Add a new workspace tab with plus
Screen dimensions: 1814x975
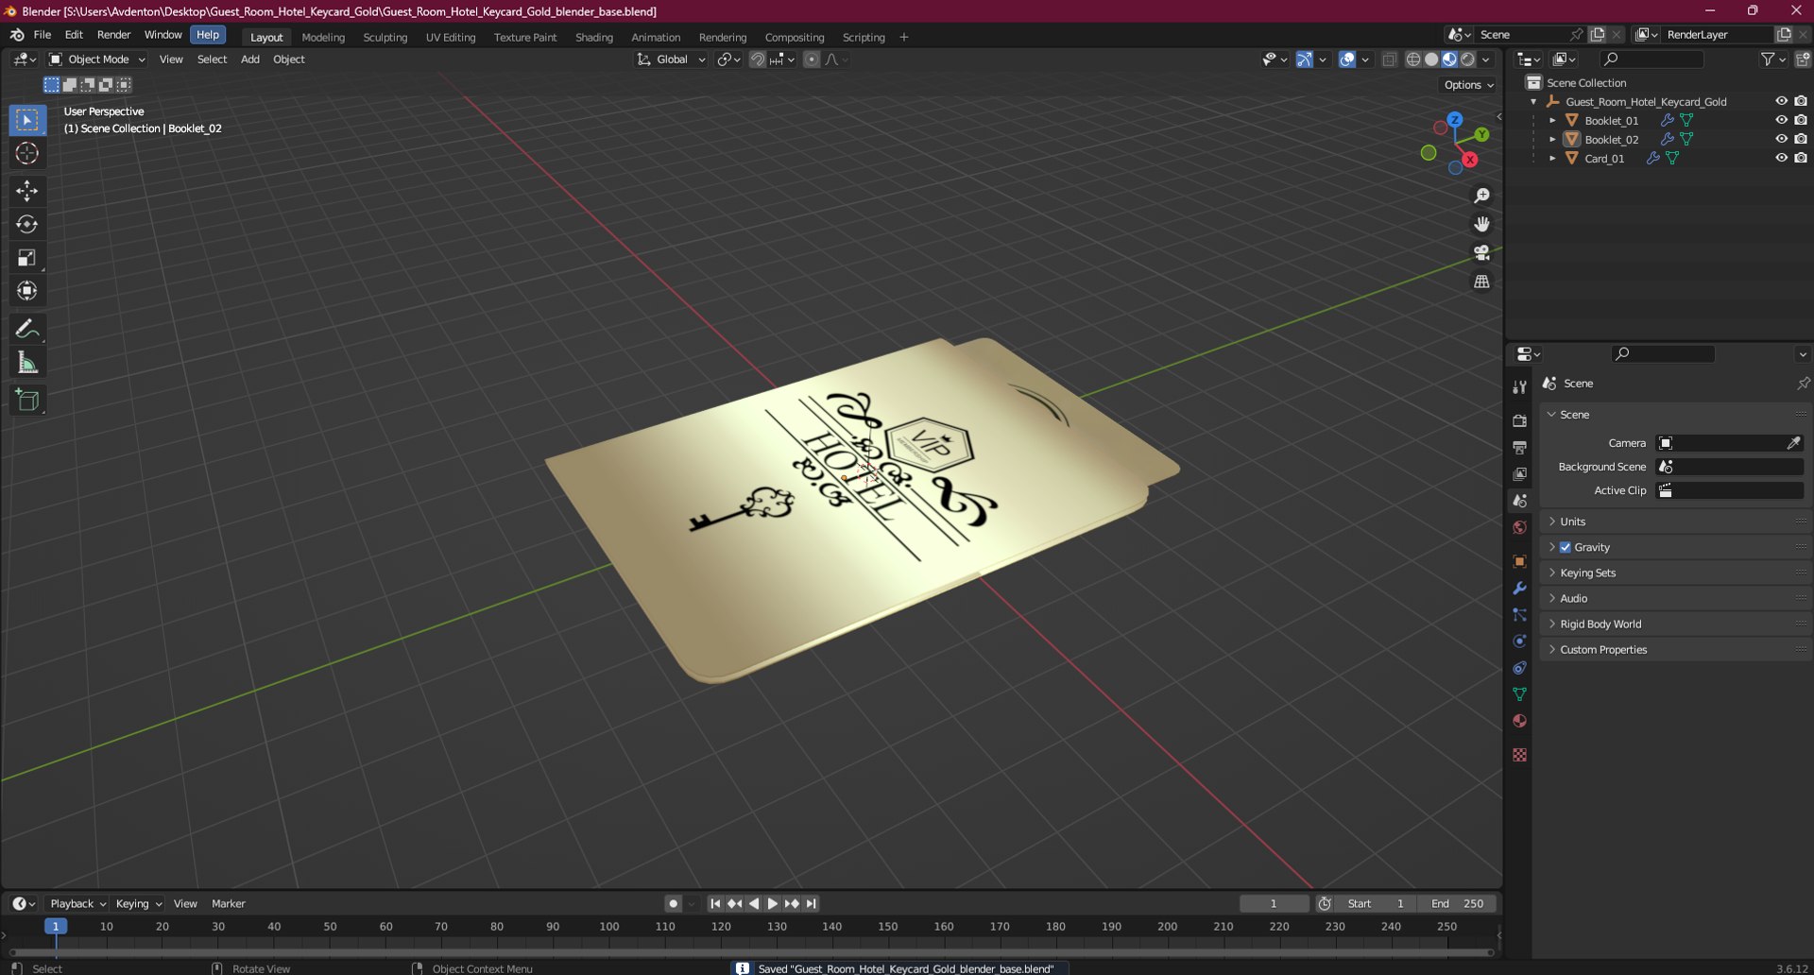904,37
